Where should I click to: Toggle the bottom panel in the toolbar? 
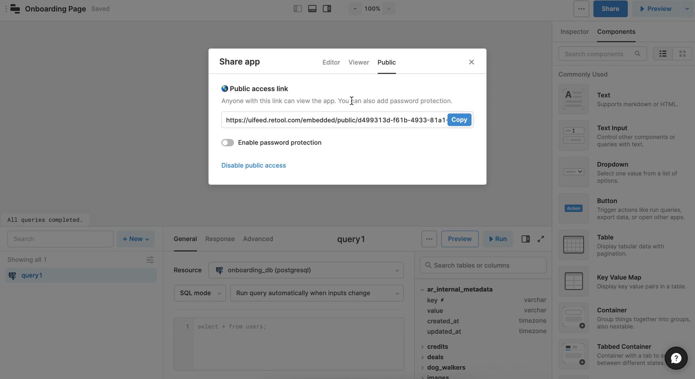(x=312, y=8)
